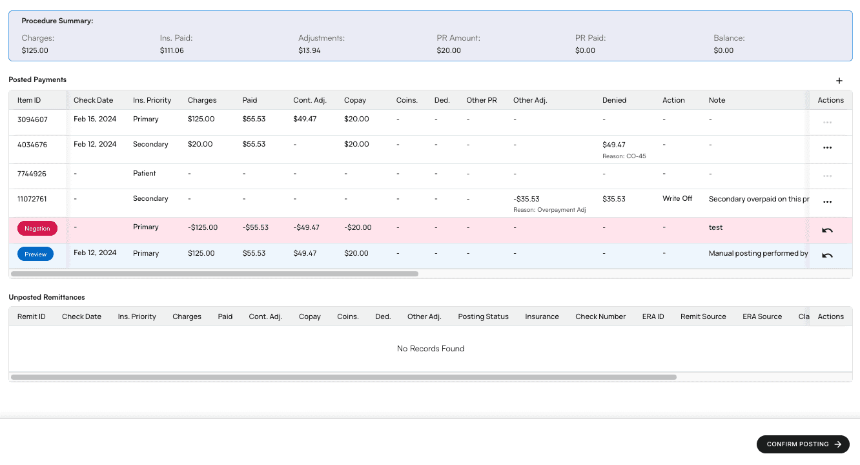This screenshot has height=465, width=860.
Task: Click the Check Number column header
Action: point(600,316)
